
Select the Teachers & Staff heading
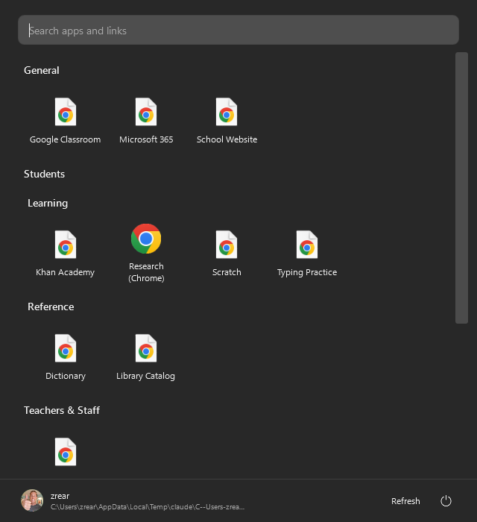(x=62, y=410)
